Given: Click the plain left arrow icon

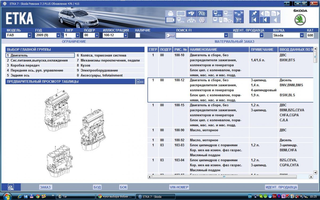Looking at the screenshot, I should coord(275,20).
